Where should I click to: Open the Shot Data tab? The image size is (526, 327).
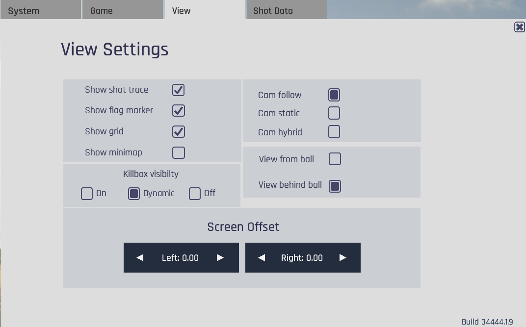pyautogui.click(x=287, y=10)
